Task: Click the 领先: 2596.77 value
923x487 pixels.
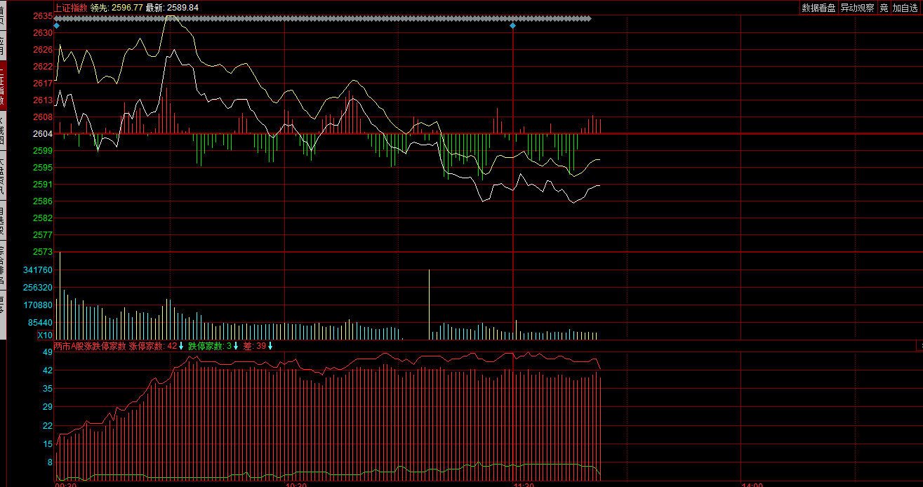Action: (x=117, y=7)
